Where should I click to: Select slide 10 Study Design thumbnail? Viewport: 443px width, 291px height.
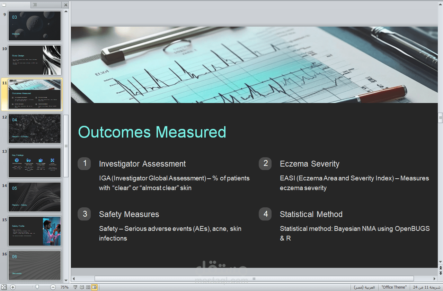click(35, 60)
